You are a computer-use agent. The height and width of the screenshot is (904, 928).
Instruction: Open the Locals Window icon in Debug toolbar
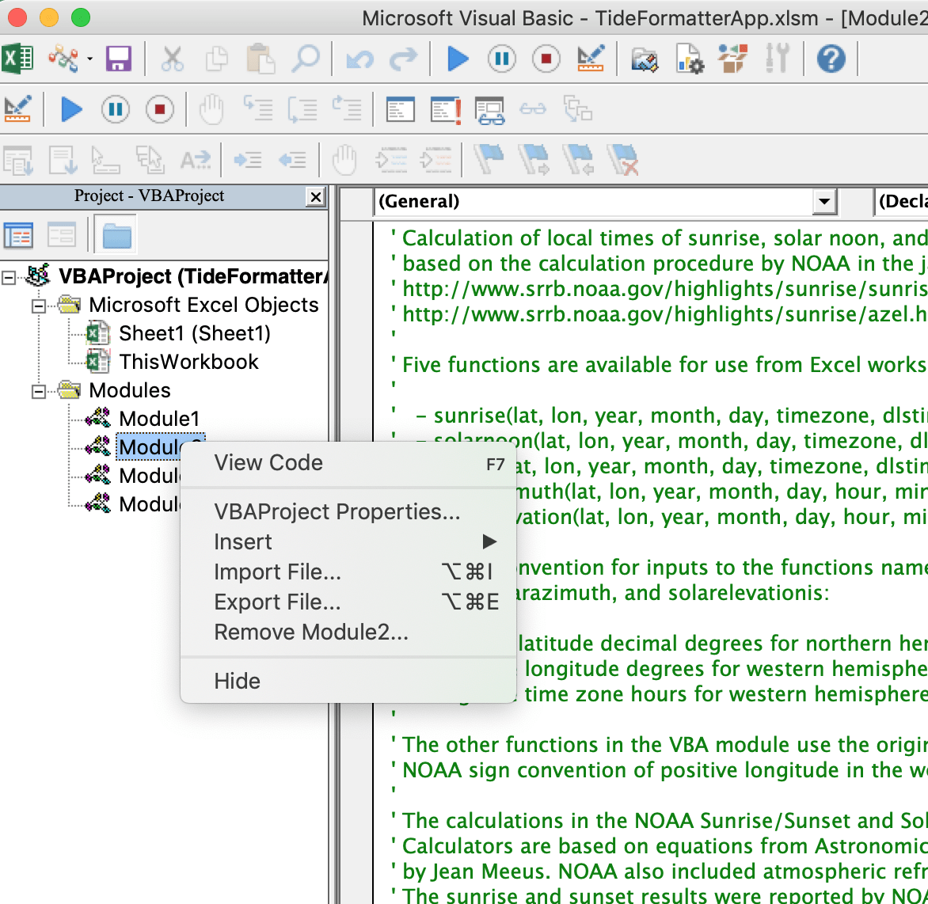pyautogui.click(x=401, y=109)
